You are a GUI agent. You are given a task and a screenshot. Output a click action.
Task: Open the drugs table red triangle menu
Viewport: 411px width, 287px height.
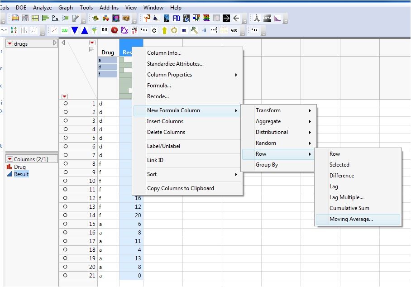click(x=10, y=44)
